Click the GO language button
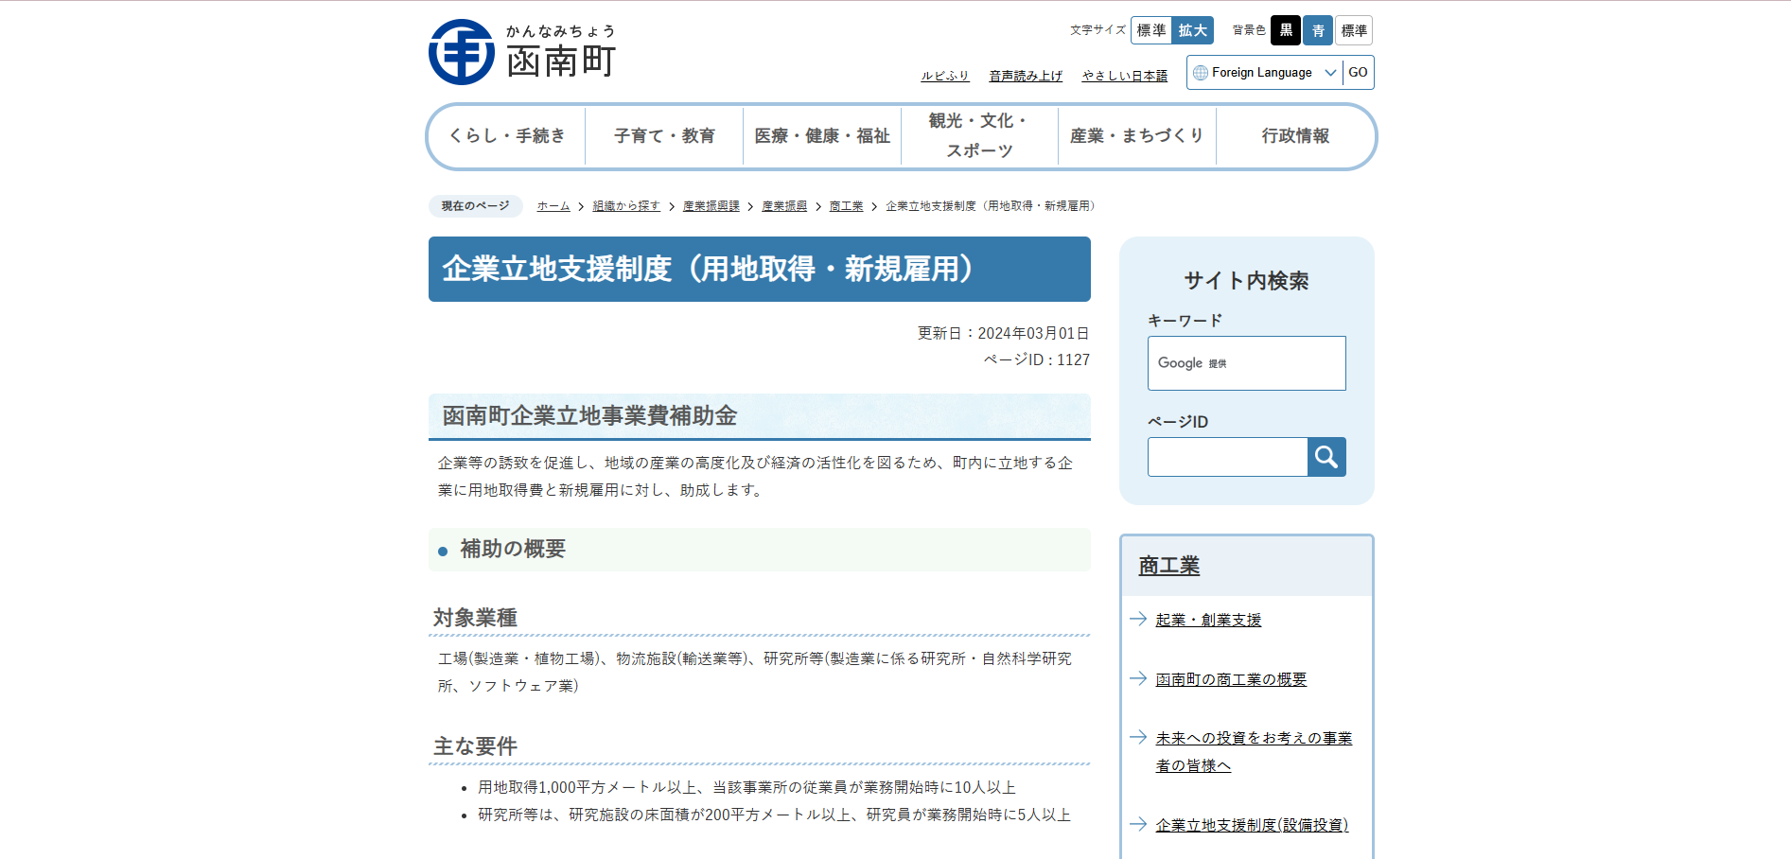 click(1358, 73)
